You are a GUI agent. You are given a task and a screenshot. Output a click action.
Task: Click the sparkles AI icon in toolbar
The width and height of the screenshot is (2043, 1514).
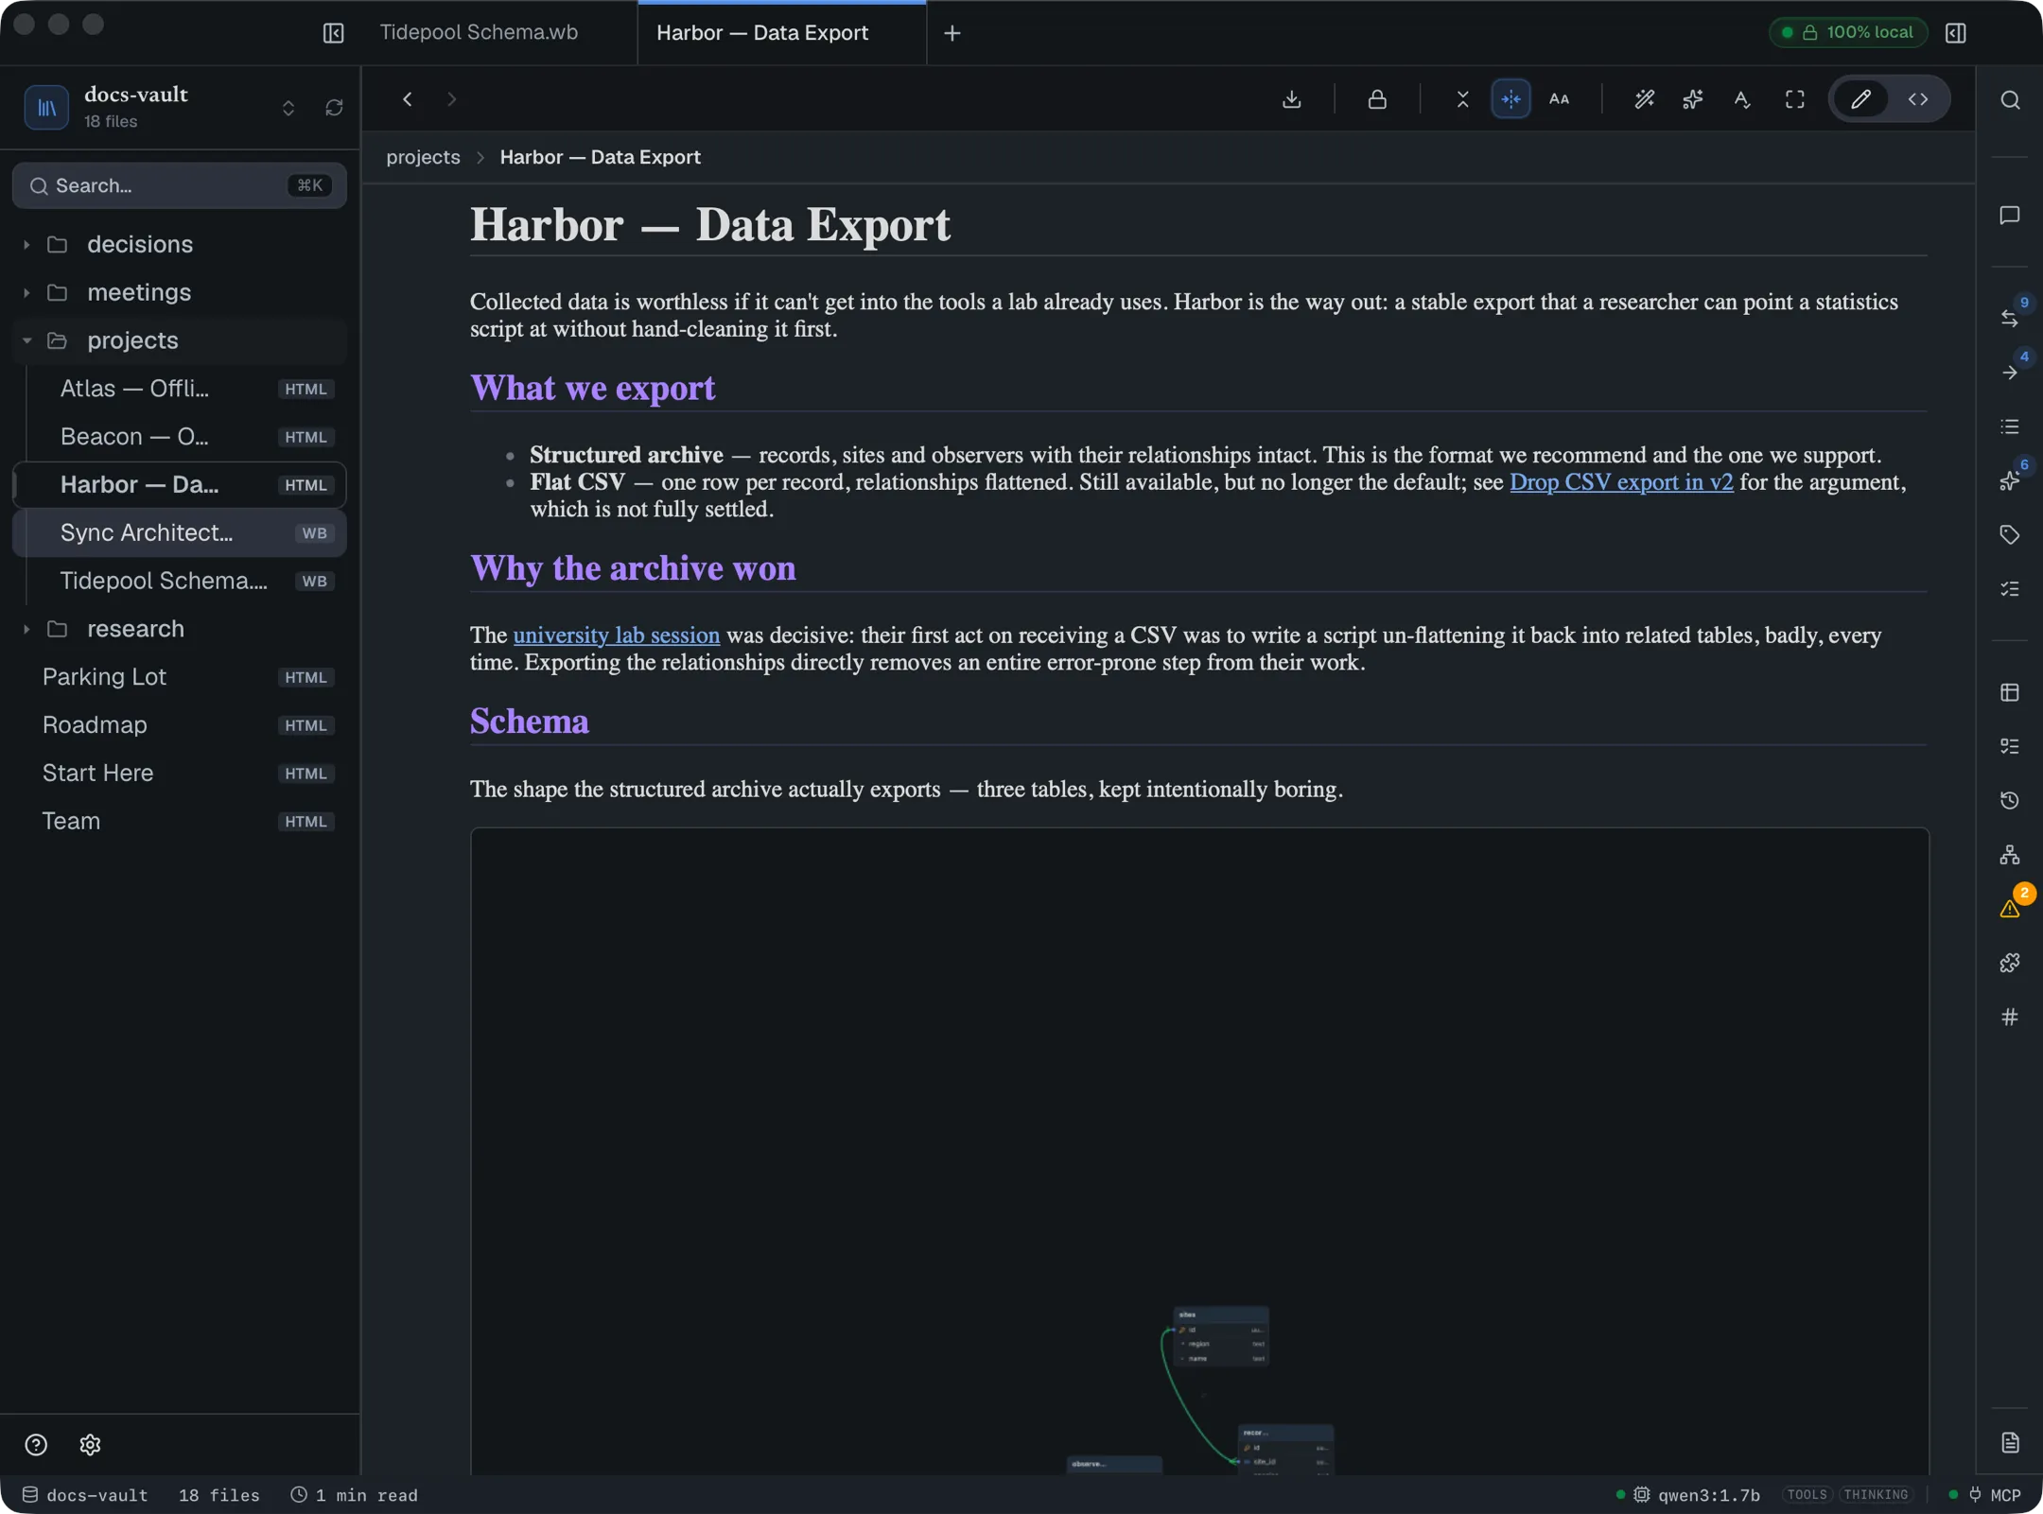1692,99
